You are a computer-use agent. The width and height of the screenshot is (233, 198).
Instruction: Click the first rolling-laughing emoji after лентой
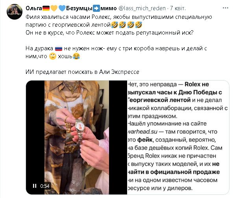tap(115, 25)
